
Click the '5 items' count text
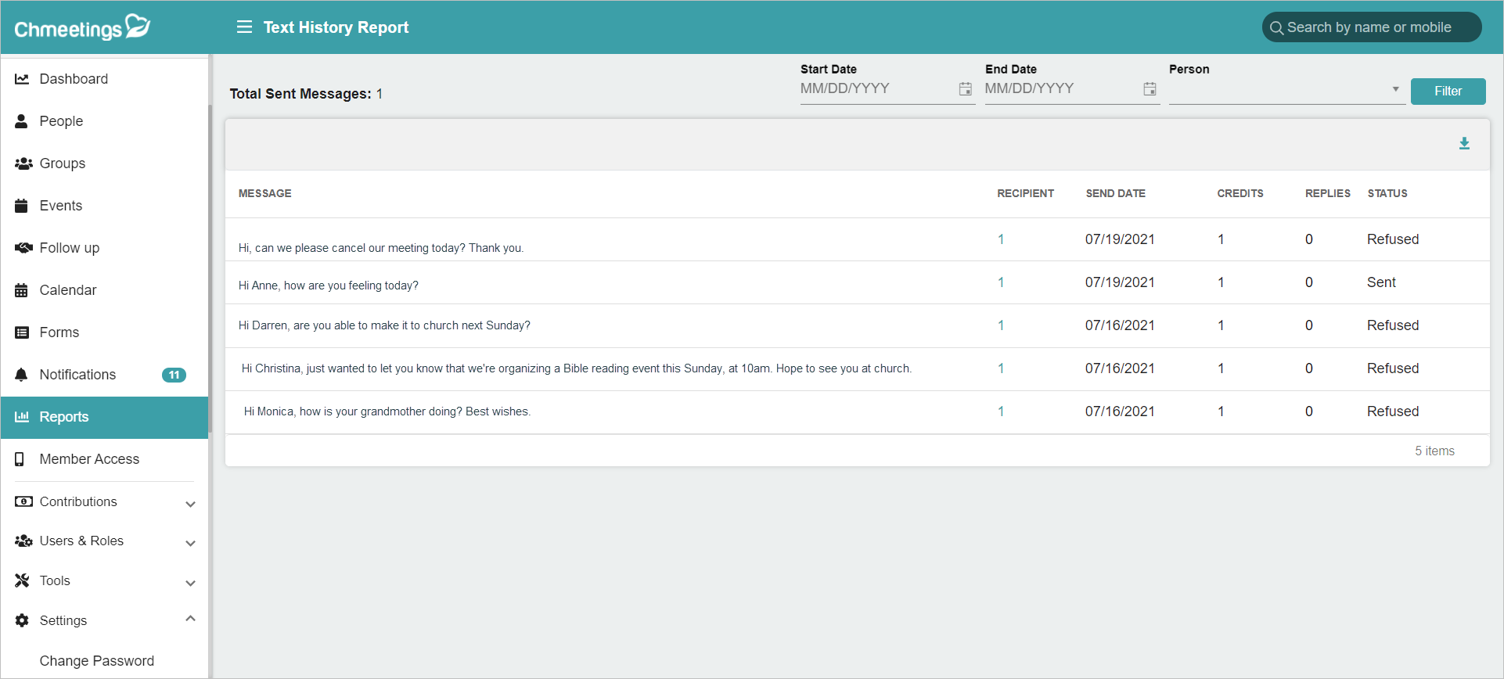click(x=1434, y=451)
